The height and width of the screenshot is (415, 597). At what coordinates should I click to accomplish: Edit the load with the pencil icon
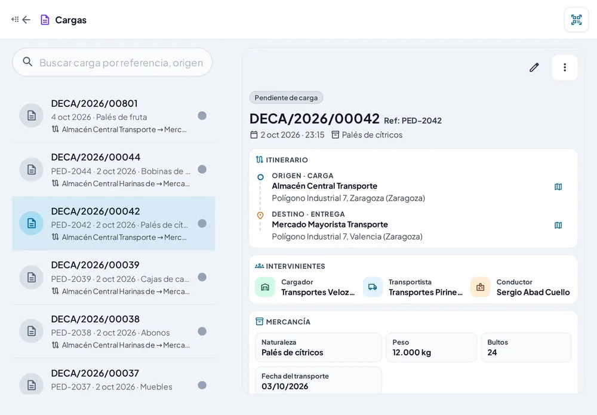534,67
